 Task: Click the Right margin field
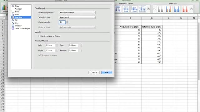pos(50,50)
